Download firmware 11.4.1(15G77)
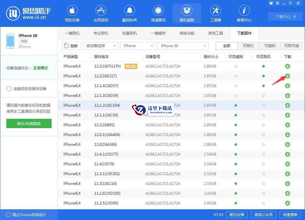 [288, 154]
